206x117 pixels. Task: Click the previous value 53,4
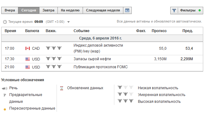189,48
